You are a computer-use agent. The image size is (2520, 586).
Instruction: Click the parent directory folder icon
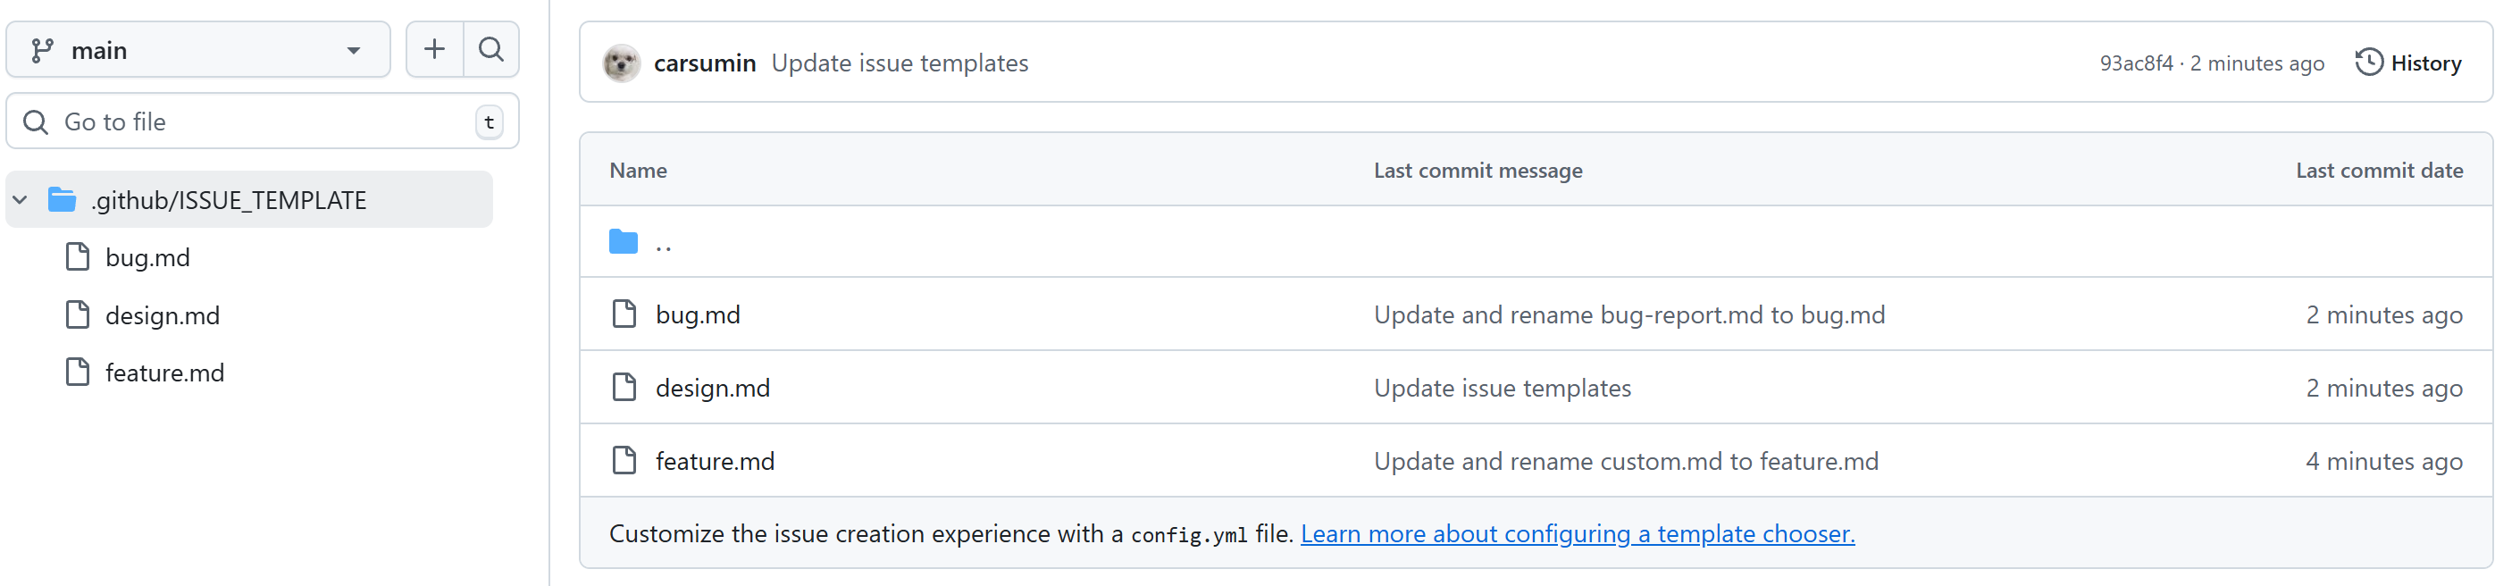point(624,242)
